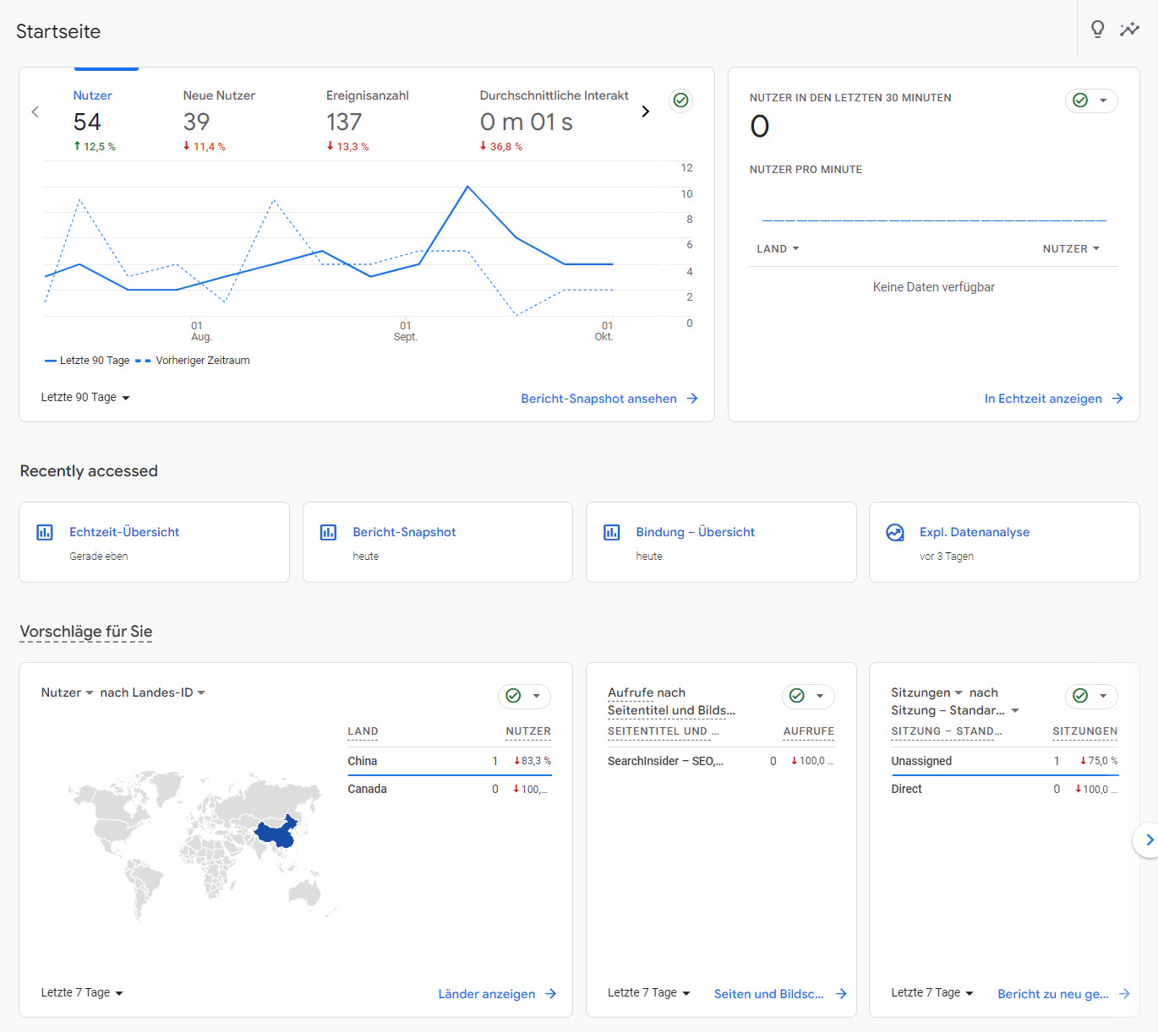Click the Aufrufe nach Seitentitel card title

point(671,701)
